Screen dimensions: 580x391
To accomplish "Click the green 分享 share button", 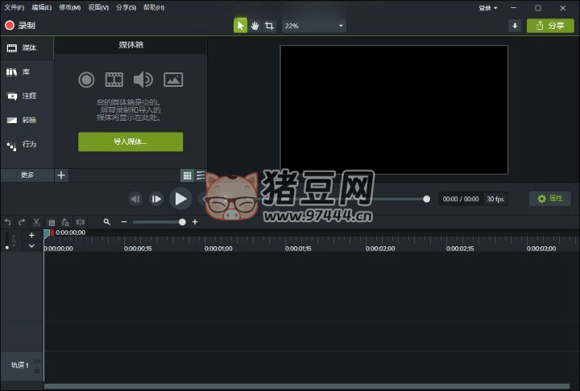I will (550, 26).
